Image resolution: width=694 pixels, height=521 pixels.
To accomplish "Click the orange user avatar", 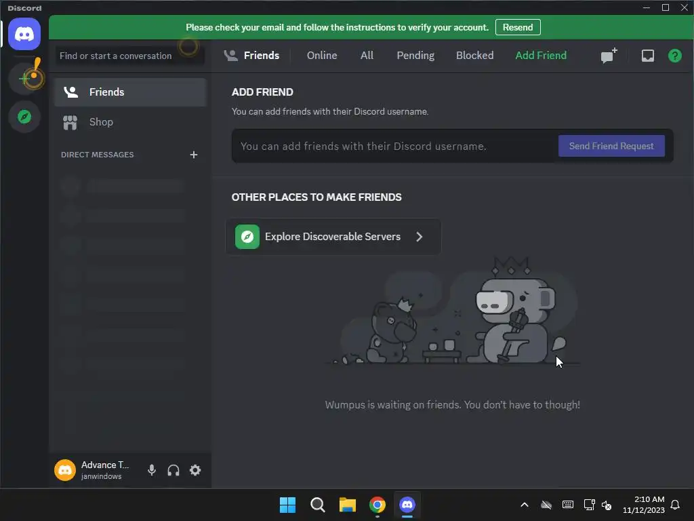I will [65, 470].
